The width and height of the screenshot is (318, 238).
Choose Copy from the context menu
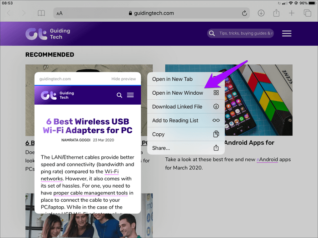click(186, 134)
